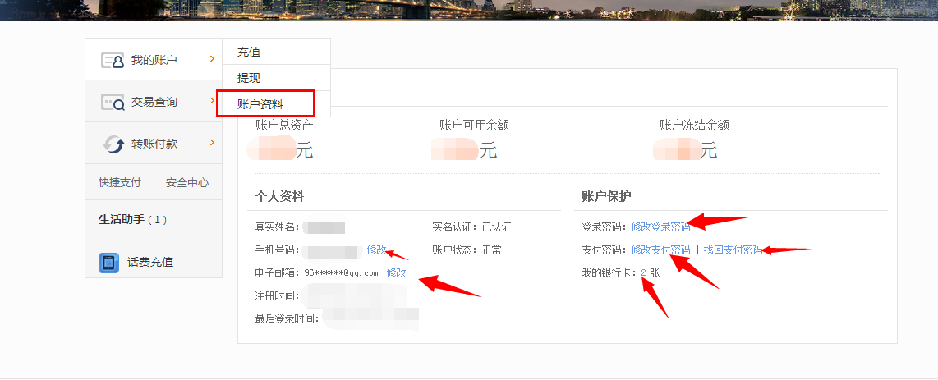Select 充值 from the submenu
The image size is (938, 380).
point(249,52)
